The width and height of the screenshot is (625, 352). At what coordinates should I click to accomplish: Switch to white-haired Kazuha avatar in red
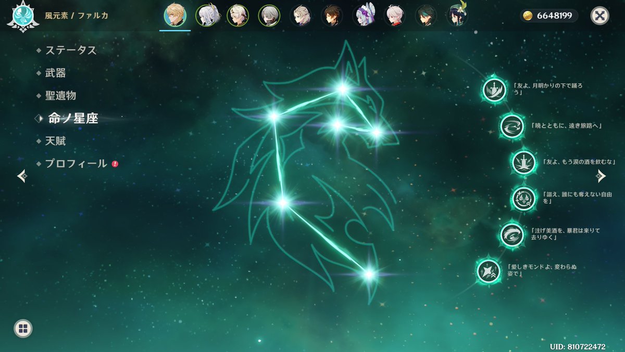coord(394,16)
